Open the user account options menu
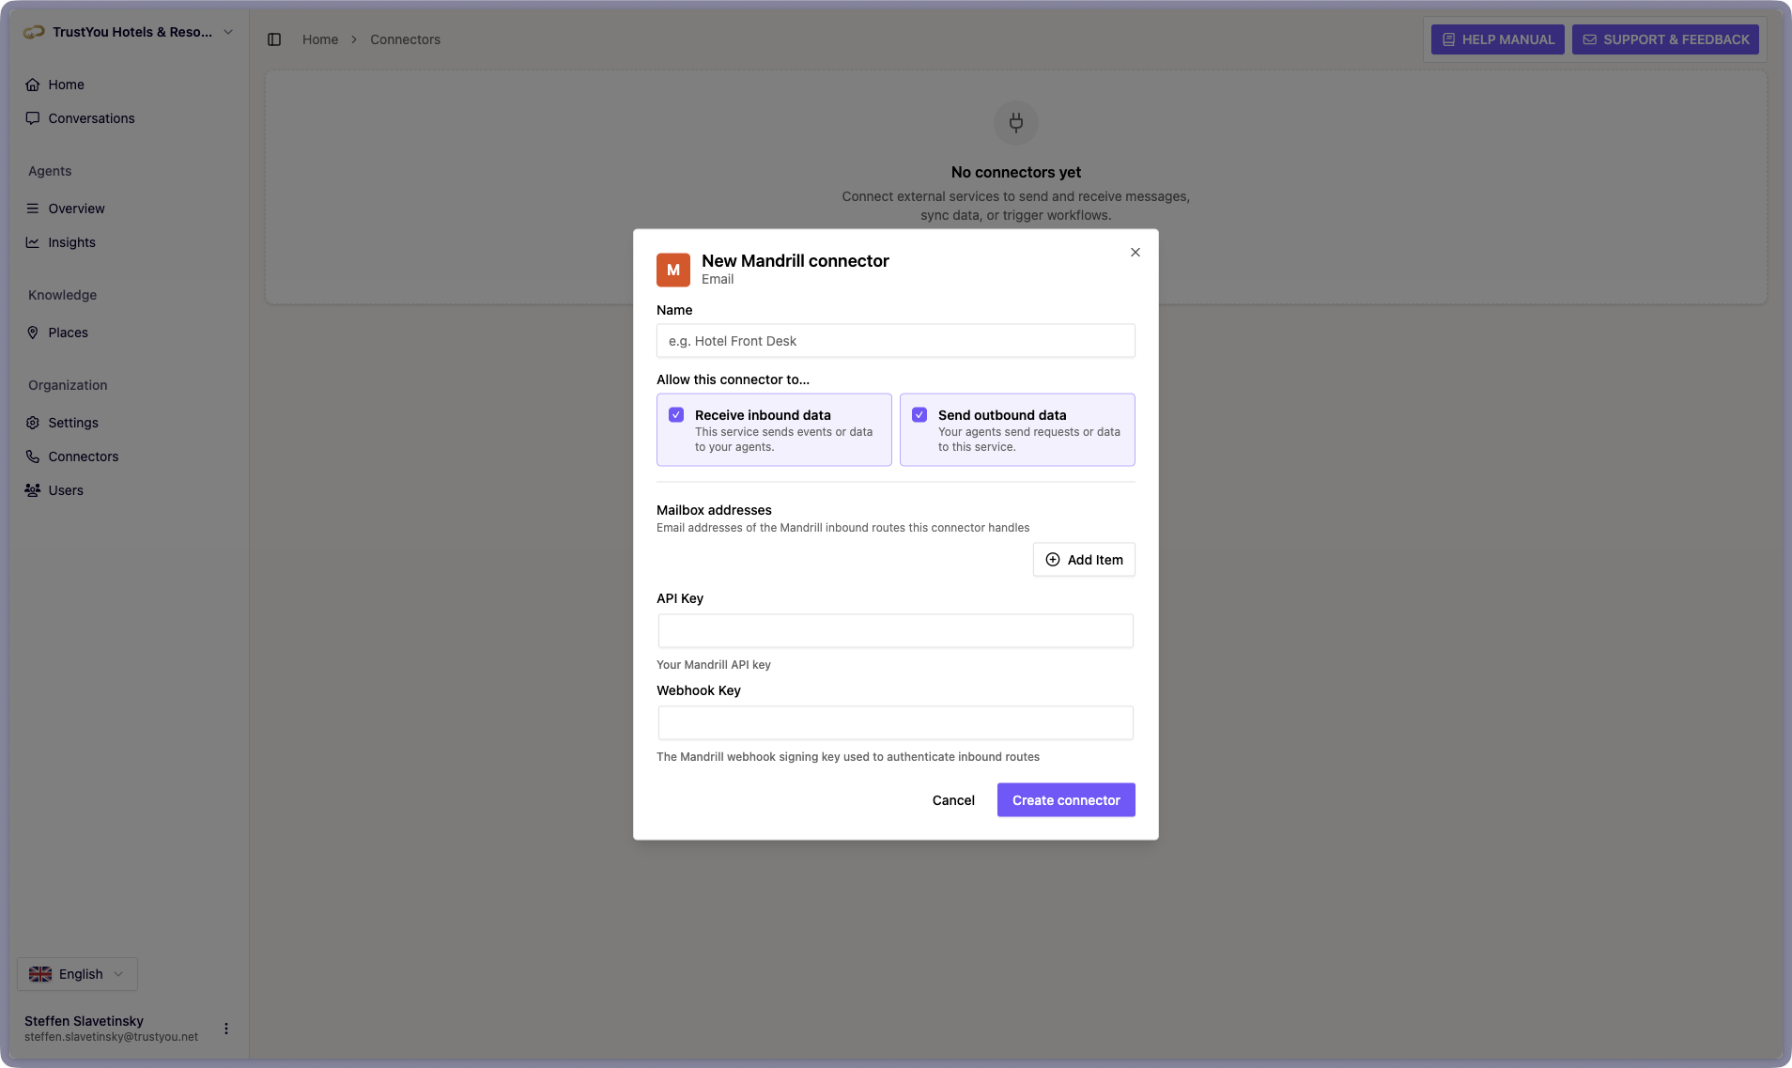 (x=226, y=1029)
